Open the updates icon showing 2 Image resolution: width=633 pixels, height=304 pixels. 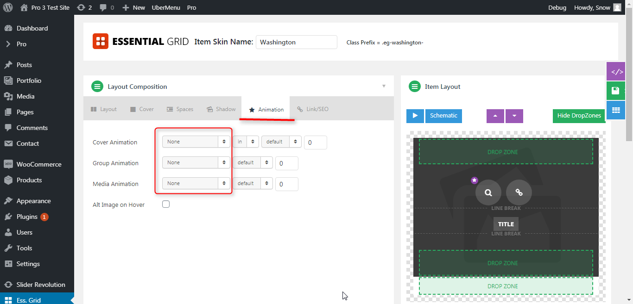84,7
